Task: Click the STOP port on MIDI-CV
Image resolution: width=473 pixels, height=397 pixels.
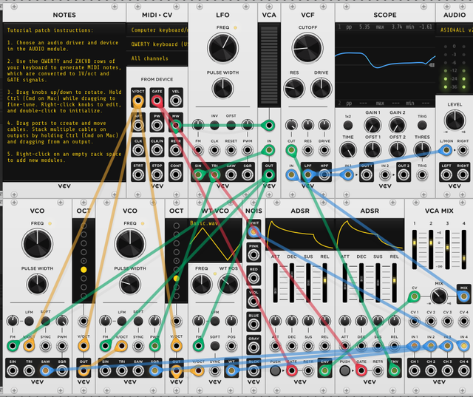Action: [157, 174]
